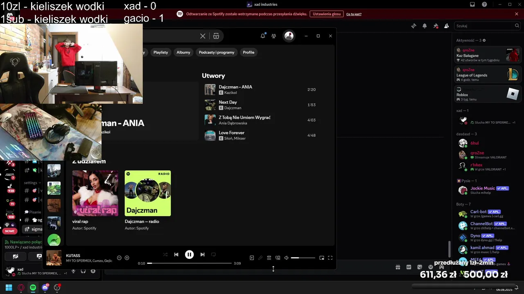Clear the Spotify search field
The width and height of the screenshot is (524, 294).
pyautogui.click(x=203, y=36)
